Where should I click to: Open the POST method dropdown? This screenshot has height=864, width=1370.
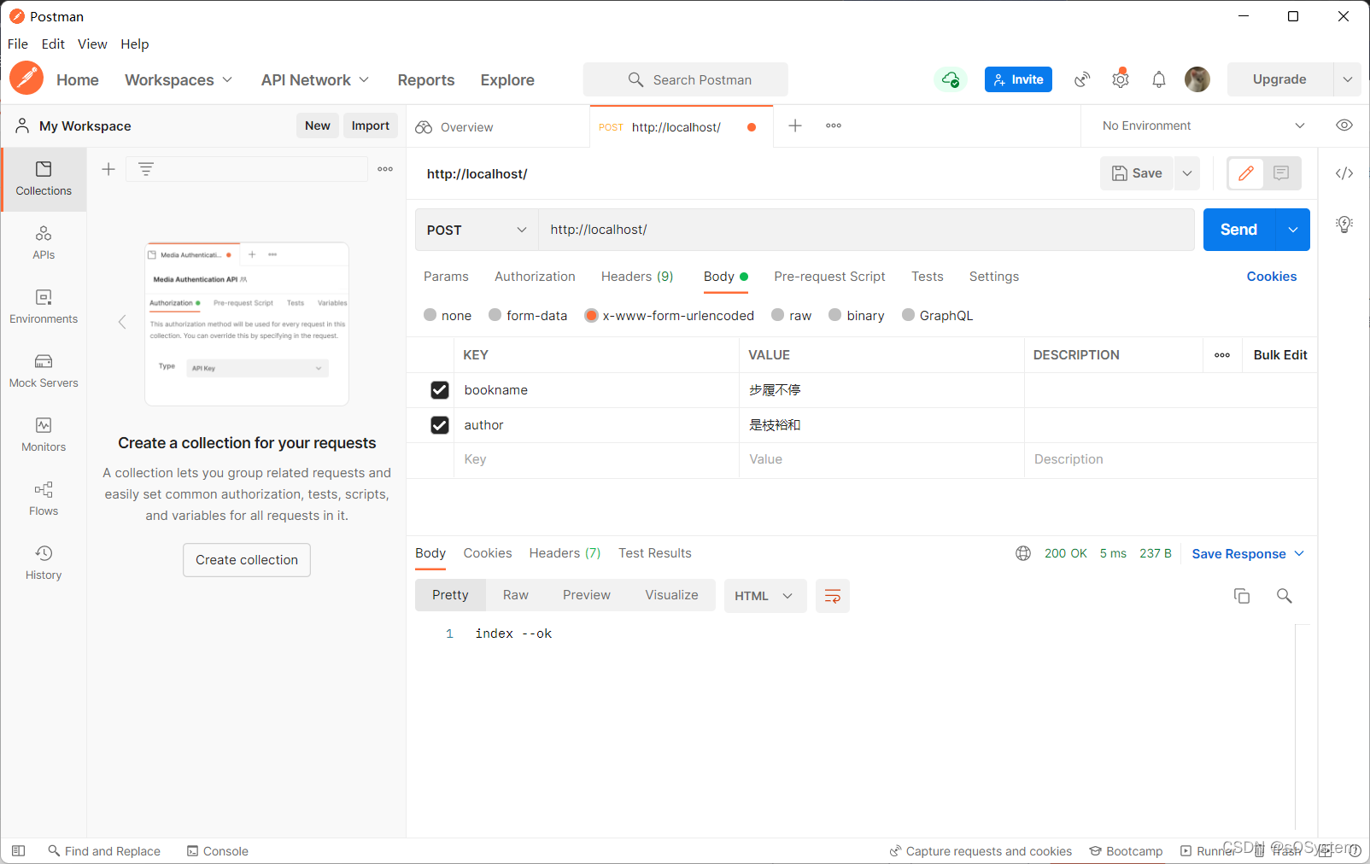point(477,230)
